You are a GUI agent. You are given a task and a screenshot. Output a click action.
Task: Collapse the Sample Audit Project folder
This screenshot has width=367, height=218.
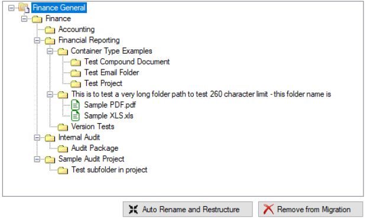[37, 159]
